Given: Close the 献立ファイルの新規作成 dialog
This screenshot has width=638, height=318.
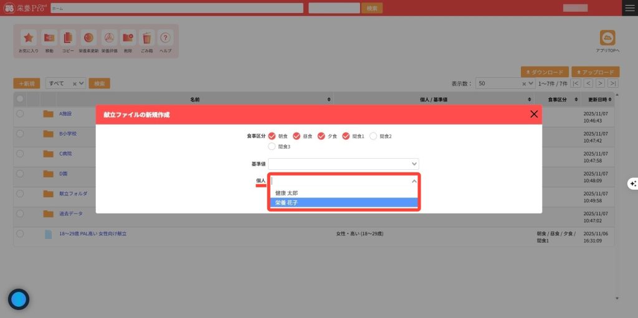Looking at the screenshot, I should pyautogui.click(x=533, y=115).
